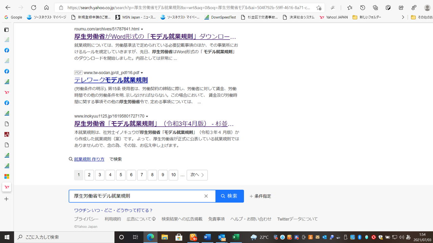Viewport: 433px width, 243px height.
Task: Expand dropdown arrow beside www.tw-sodan.jp URL
Action: [142, 73]
